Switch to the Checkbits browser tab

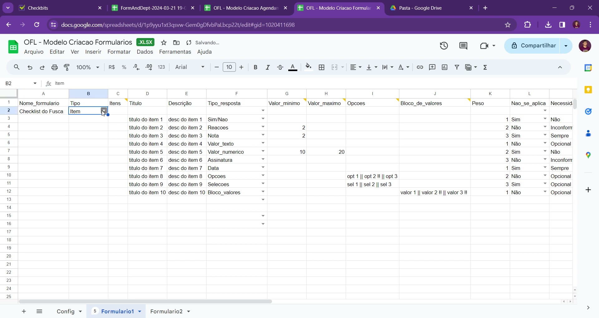click(61, 8)
